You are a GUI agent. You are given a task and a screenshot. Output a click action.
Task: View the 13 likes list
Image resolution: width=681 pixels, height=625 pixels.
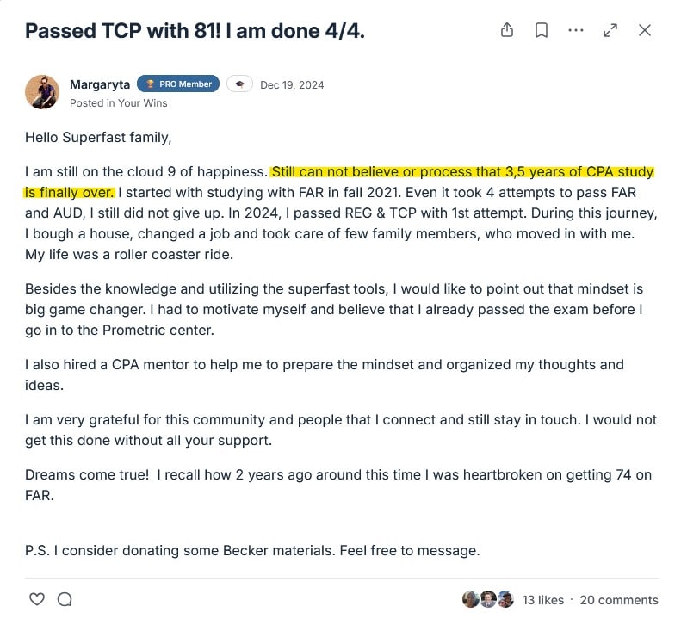point(543,600)
